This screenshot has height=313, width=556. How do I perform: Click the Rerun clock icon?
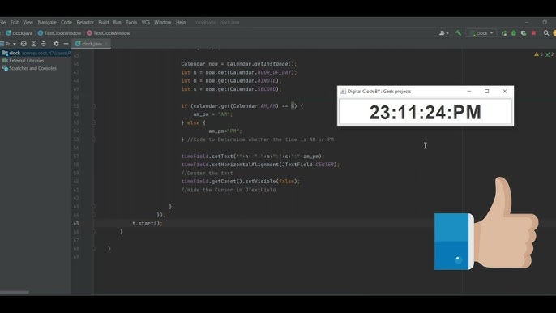point(504,33)
